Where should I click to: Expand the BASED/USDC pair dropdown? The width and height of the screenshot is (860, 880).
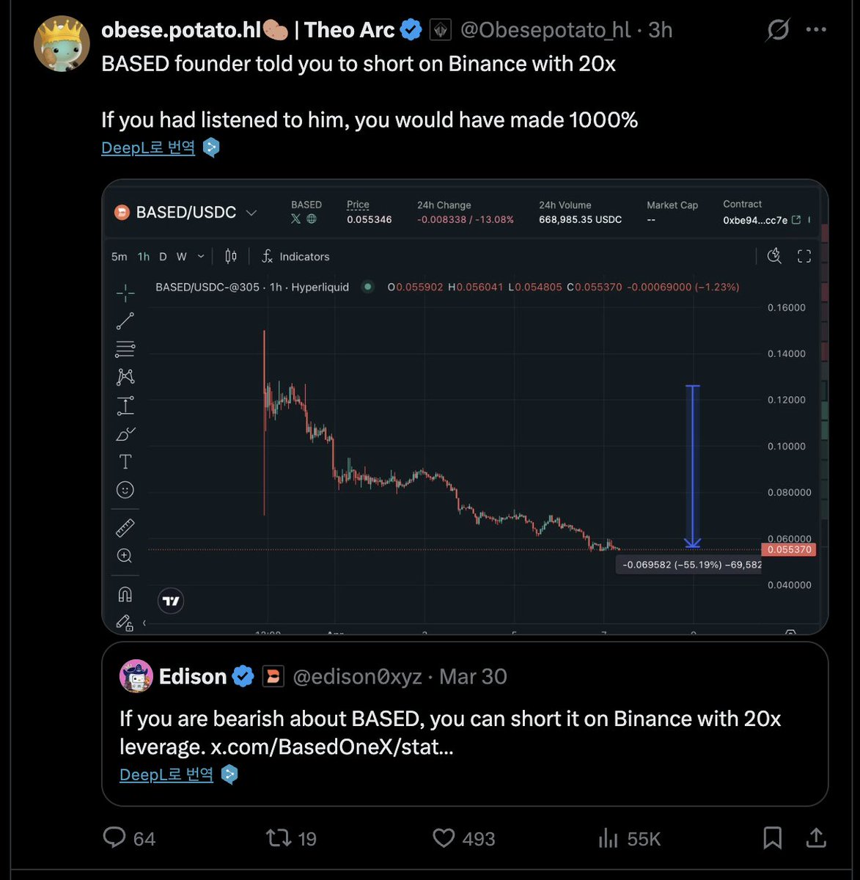tap(251, 213)
